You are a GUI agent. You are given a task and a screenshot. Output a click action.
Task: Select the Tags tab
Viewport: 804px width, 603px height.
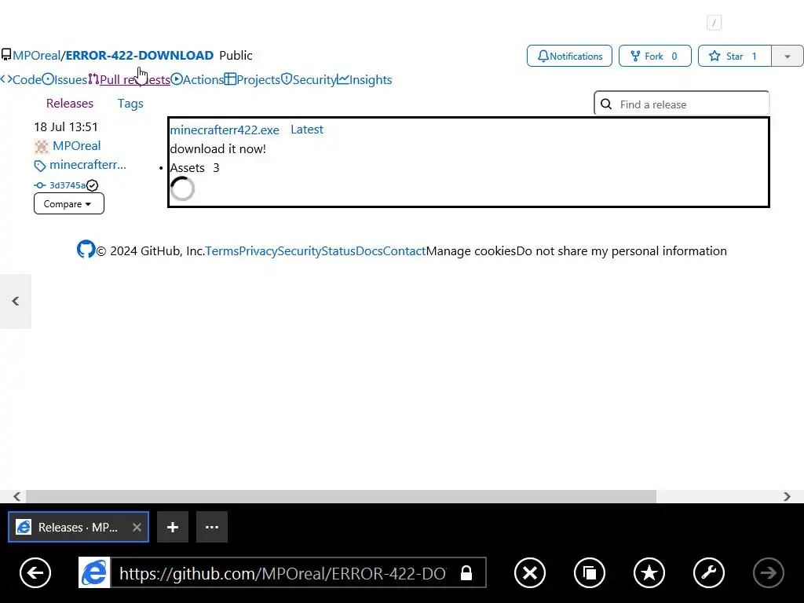pyautogui.click(x=130, y=103)
